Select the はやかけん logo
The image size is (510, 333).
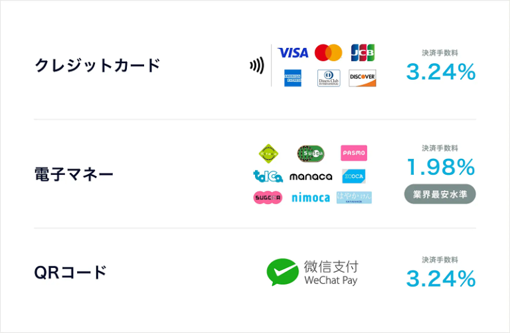tap(354, 197)
